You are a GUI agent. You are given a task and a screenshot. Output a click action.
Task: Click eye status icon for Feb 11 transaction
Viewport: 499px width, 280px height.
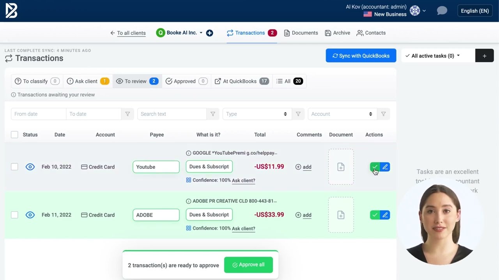30,215
